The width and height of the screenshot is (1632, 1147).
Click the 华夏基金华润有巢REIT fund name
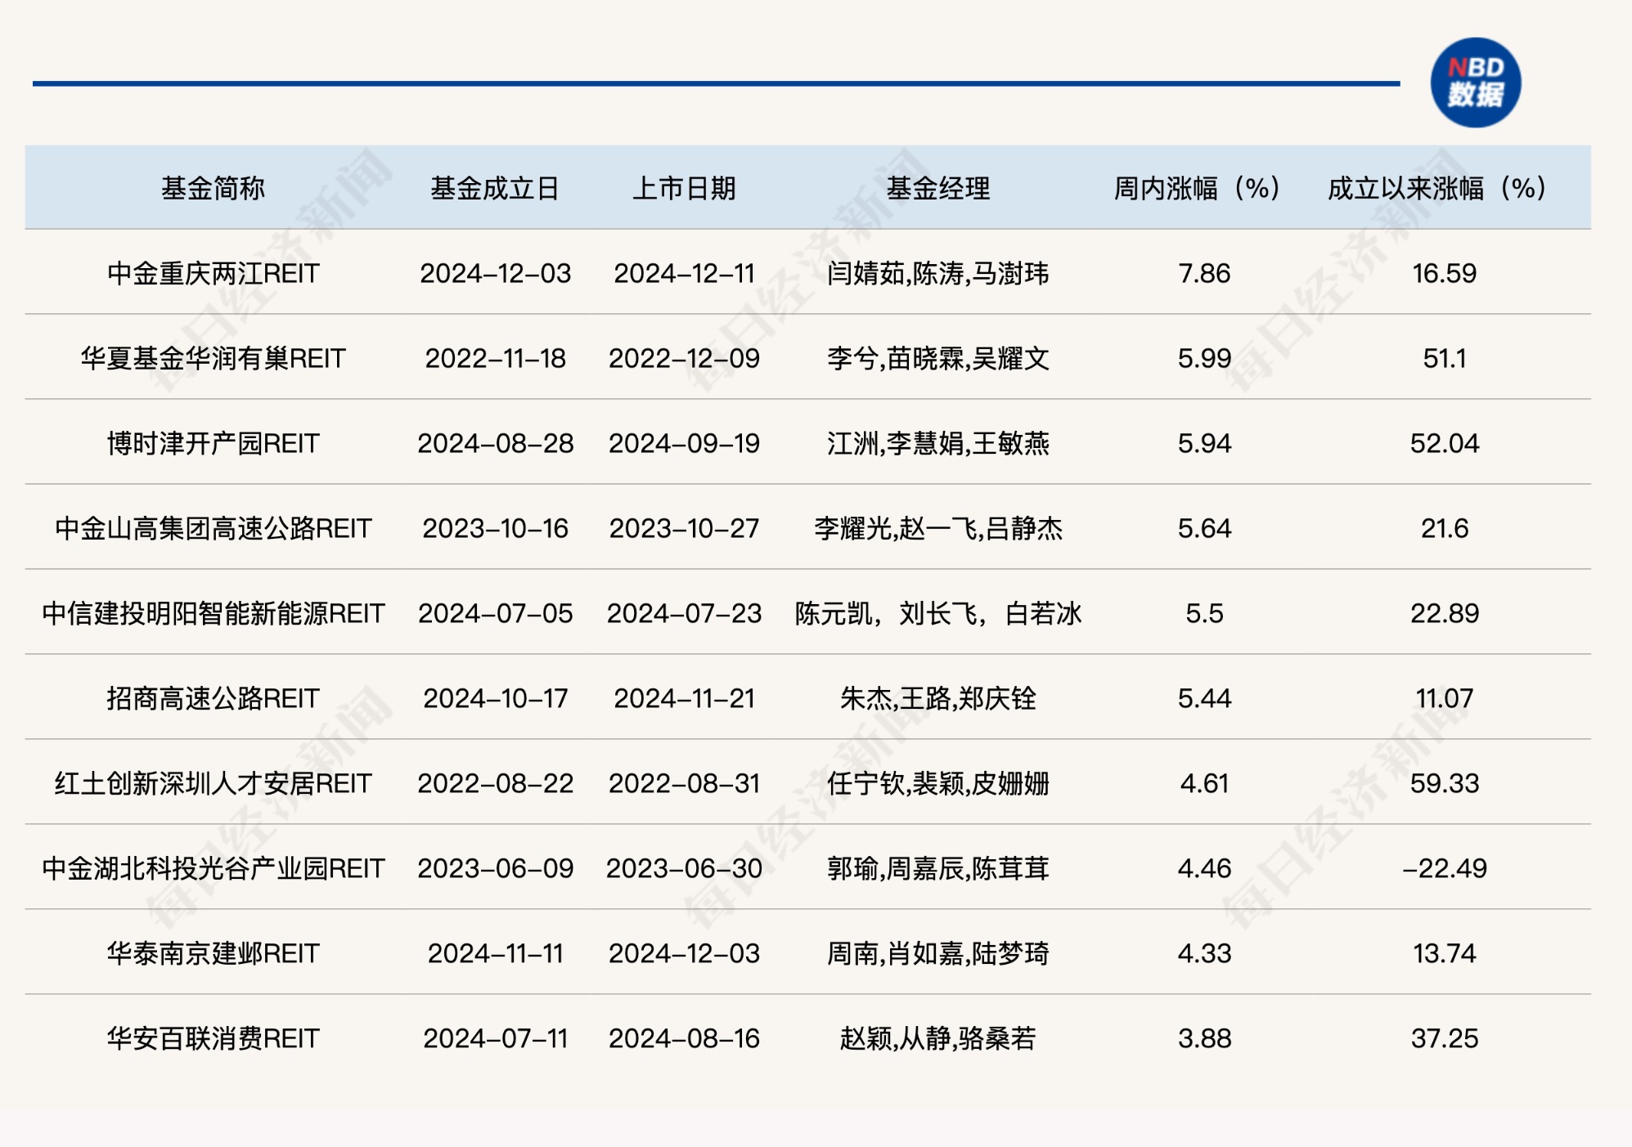point(213,359)
